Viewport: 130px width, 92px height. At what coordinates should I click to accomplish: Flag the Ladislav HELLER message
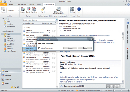pyautogui.click(x=55, y=58)
